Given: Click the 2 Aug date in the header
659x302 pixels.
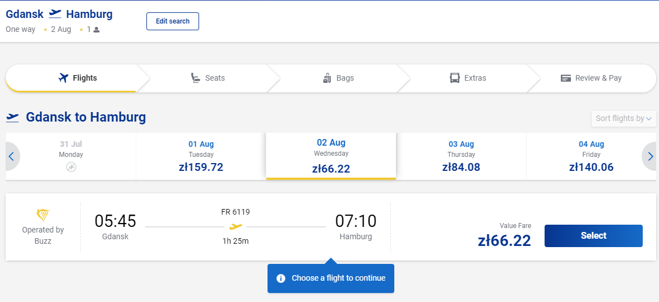Looking at the screenshot, I should 61,30.
